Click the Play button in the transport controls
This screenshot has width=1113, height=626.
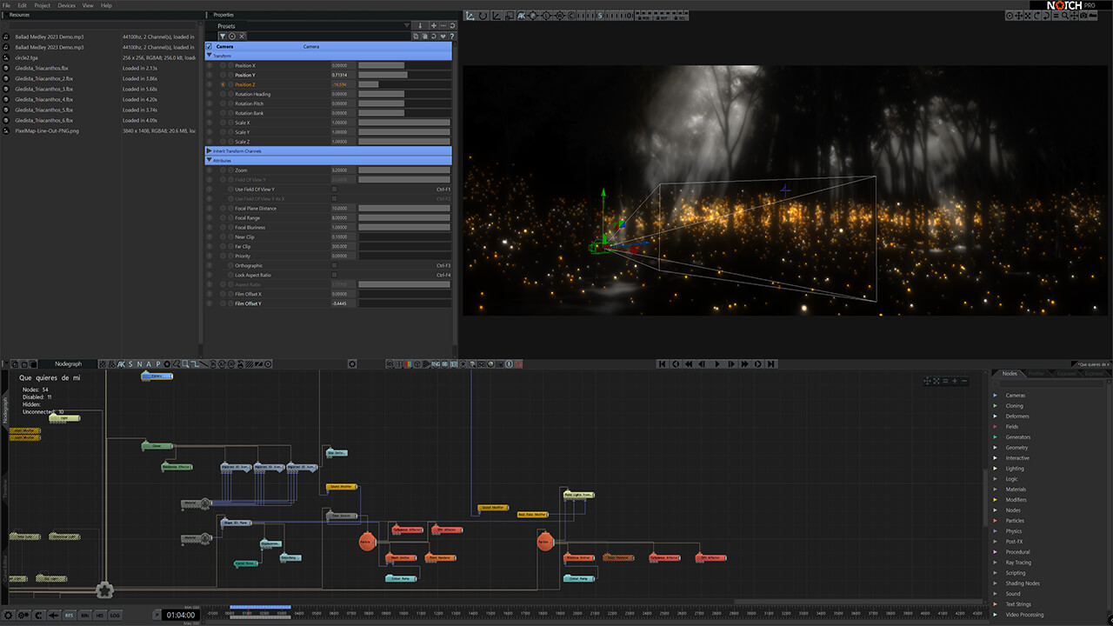point(717,364)
